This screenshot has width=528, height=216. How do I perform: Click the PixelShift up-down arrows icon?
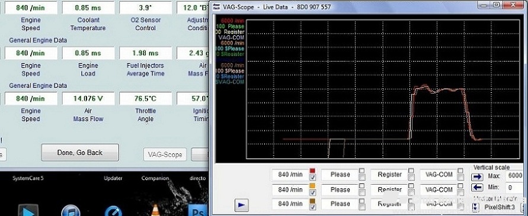(x=475, y=207)
